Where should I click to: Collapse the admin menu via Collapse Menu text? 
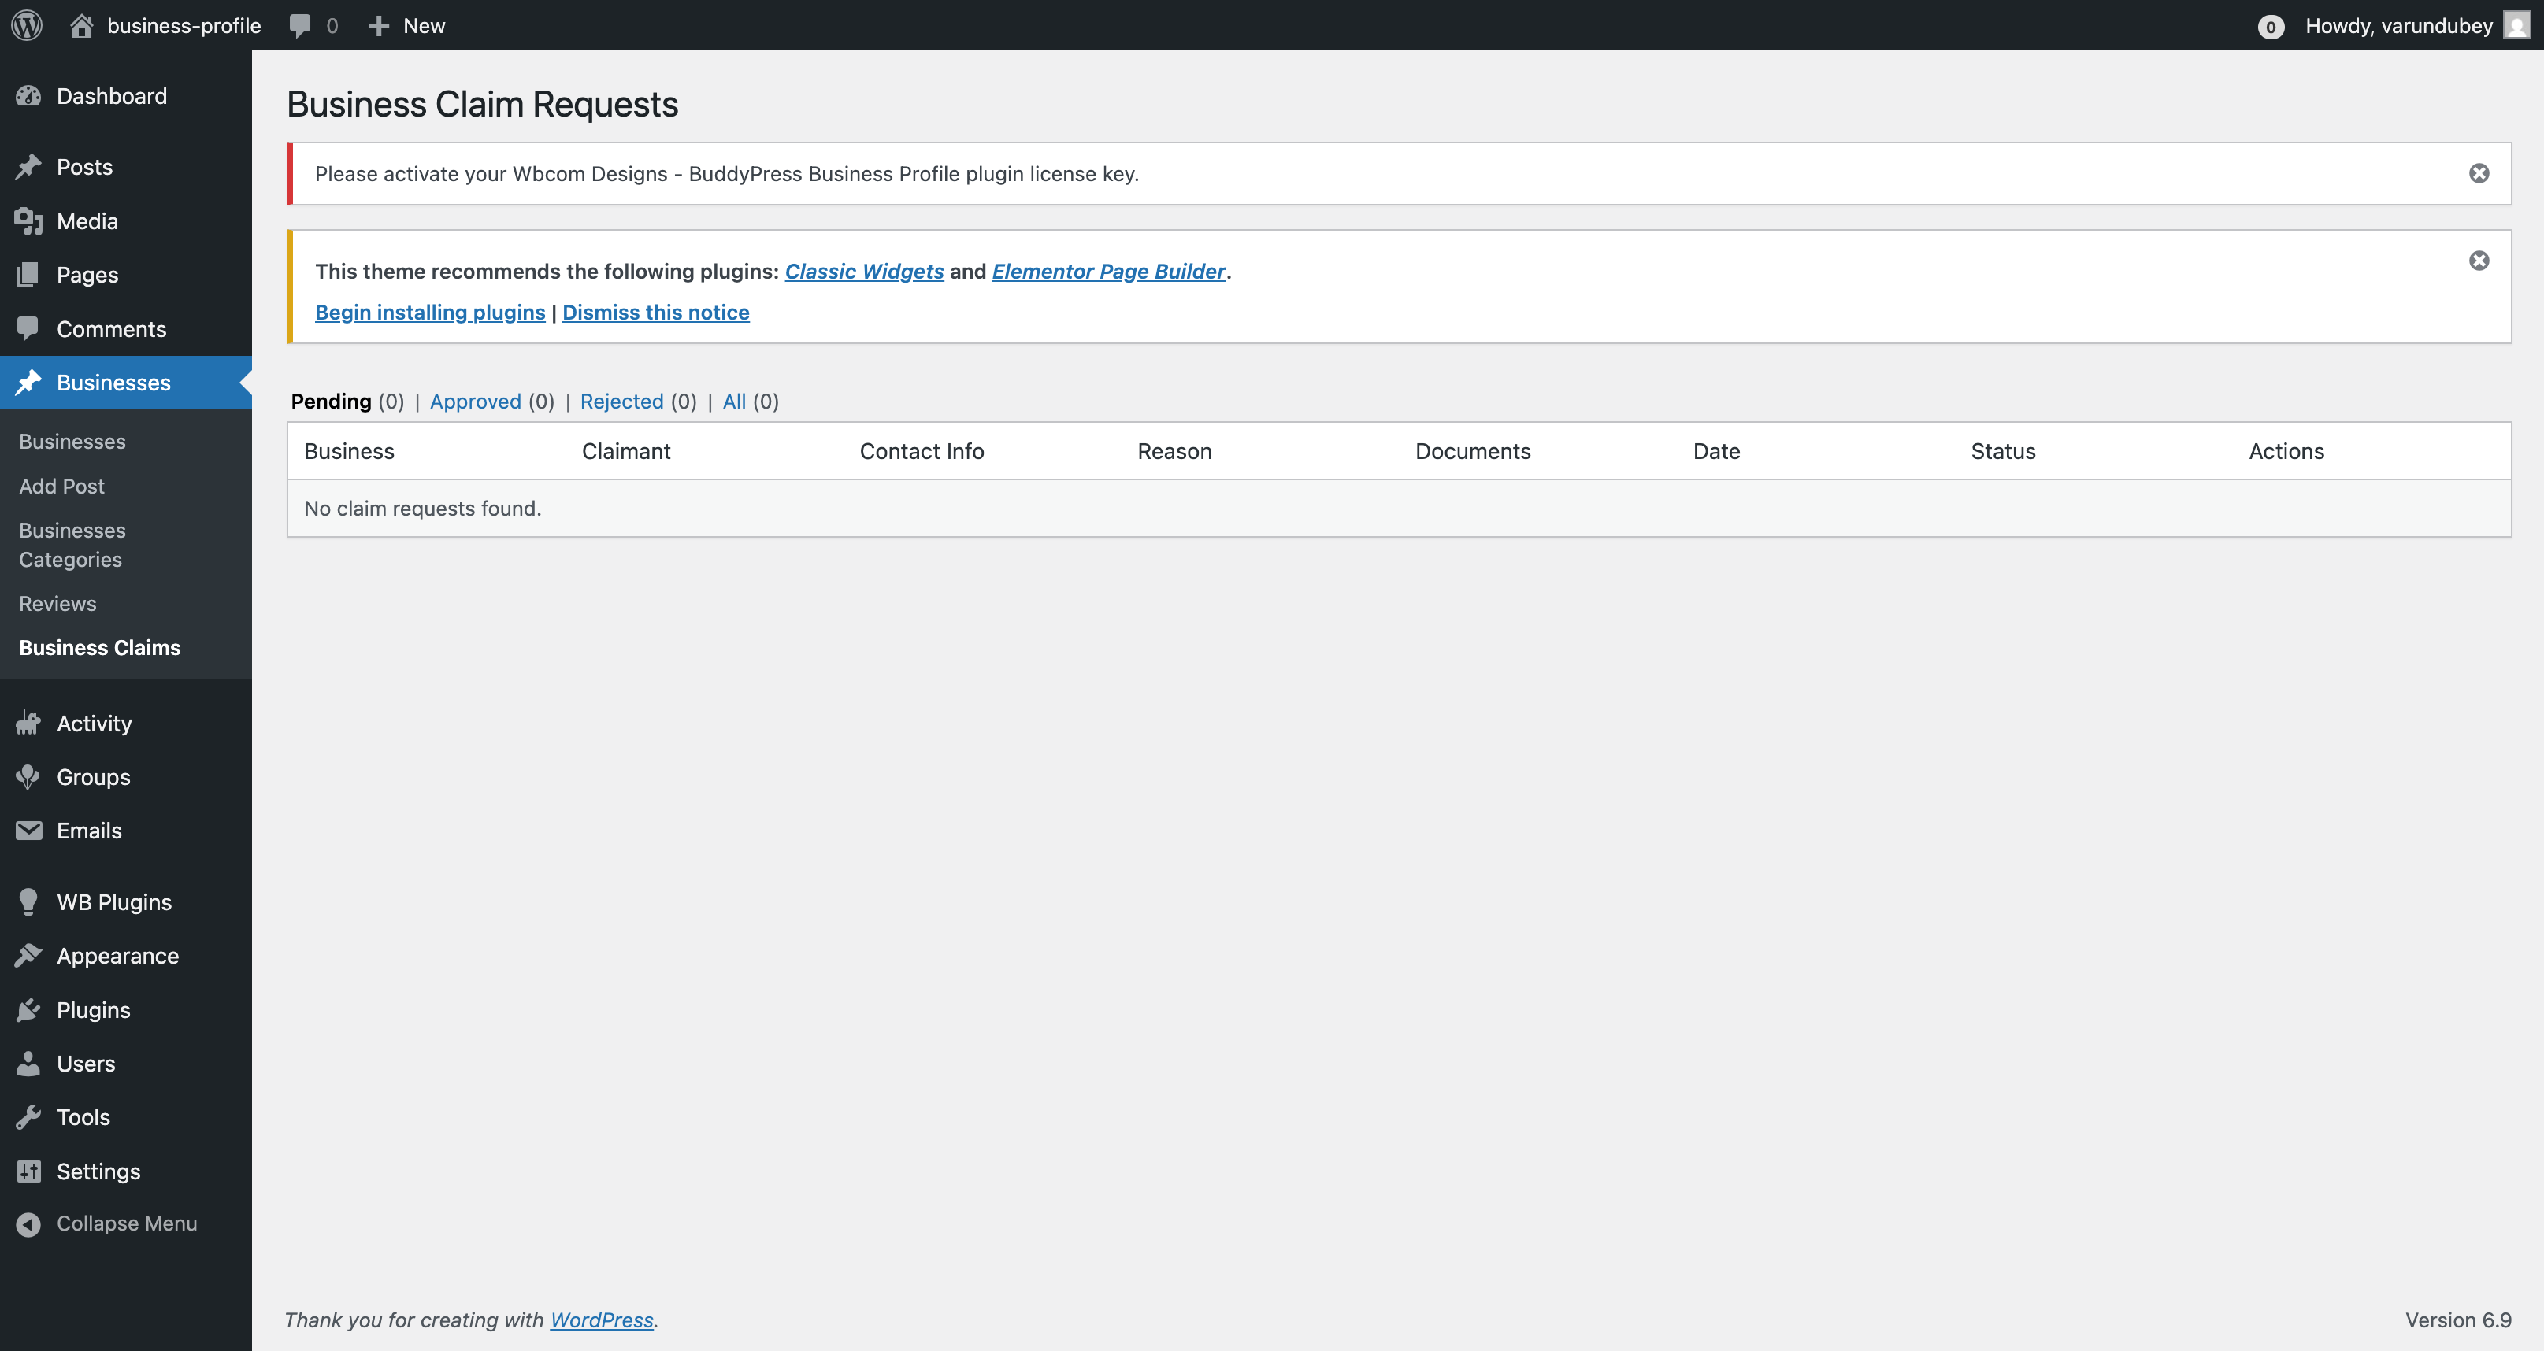(126, 1223)
